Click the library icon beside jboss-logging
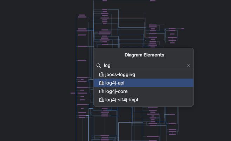The width and height of the screenshot is (231, 141). [101, 74]
